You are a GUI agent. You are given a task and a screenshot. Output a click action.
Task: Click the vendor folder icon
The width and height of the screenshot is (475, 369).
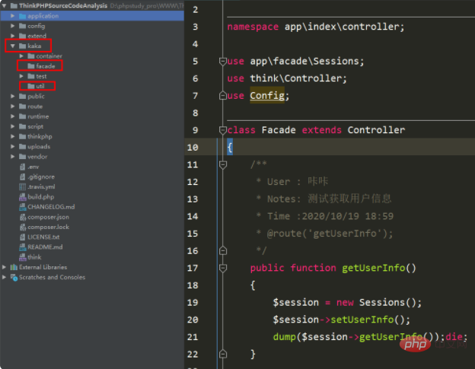22,157
